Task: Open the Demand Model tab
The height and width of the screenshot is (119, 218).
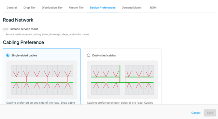Action: tap(131, 7)
